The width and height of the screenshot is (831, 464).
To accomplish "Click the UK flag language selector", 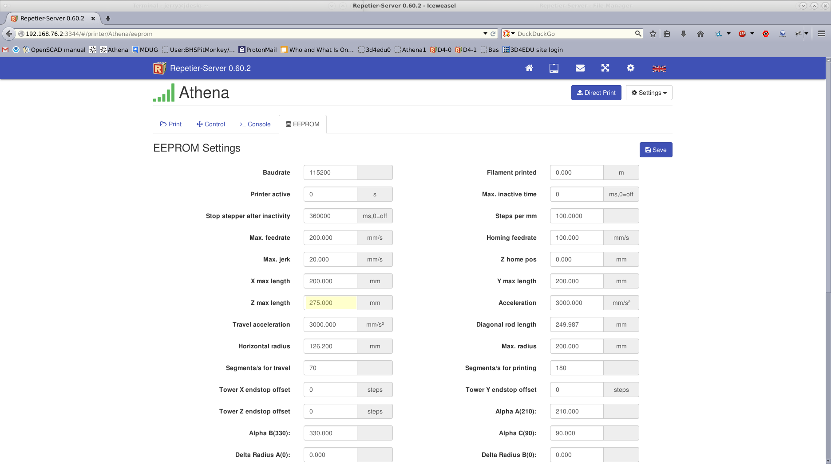I will (659, 69).
